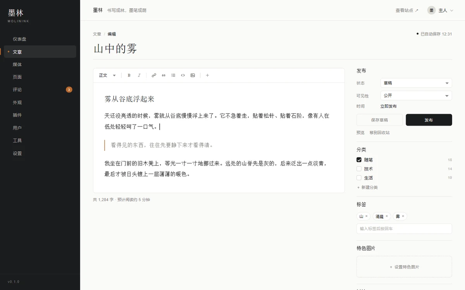
Task: Open 用户 in the sidebar
Action: pos(40,128)
